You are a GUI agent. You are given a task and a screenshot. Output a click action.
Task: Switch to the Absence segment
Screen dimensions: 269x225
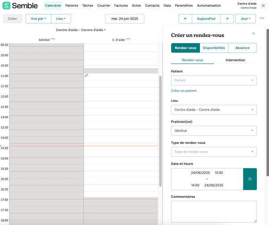pos(243,48)
